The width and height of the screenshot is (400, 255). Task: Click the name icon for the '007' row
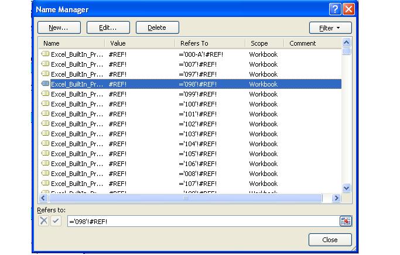tap(45, 64)
